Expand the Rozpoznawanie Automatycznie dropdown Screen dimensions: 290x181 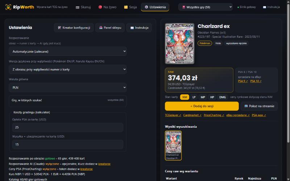[68, 51]
